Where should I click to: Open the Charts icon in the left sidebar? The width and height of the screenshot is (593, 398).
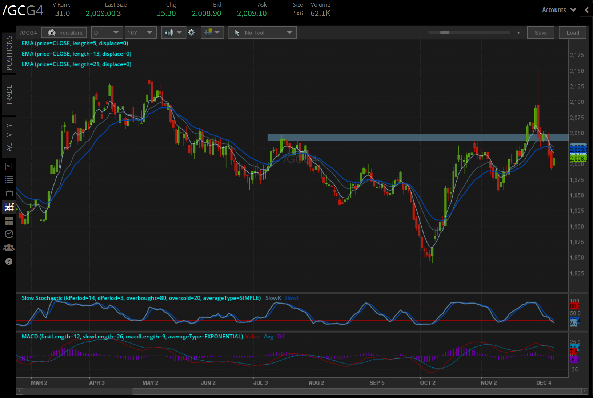point(9,206)
